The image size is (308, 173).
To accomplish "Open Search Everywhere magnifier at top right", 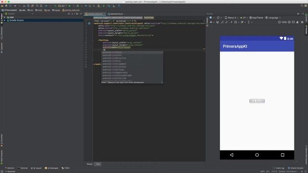I will pyautogui.click(x=302, y=6).
